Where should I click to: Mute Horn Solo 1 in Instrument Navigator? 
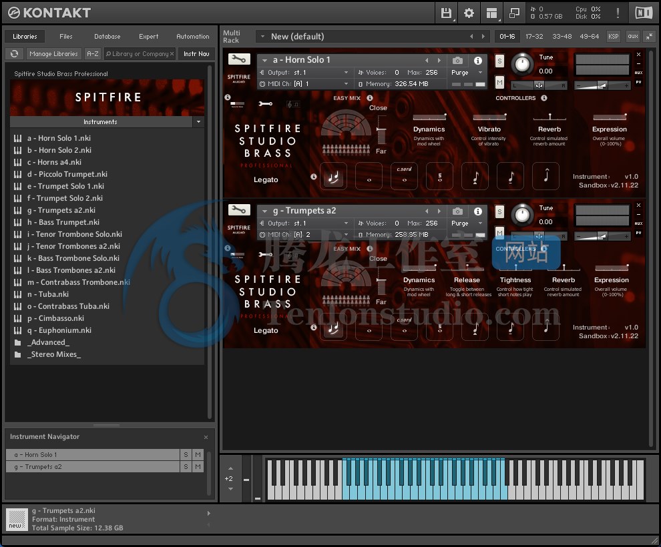click(x=198, y=455)
